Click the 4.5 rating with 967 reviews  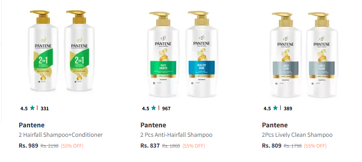[x=146, y=108]
